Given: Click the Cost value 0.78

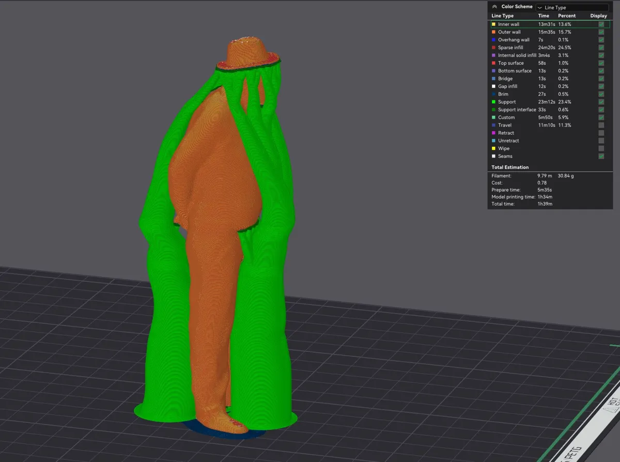Looking at the screenshot, I should 542,183.
